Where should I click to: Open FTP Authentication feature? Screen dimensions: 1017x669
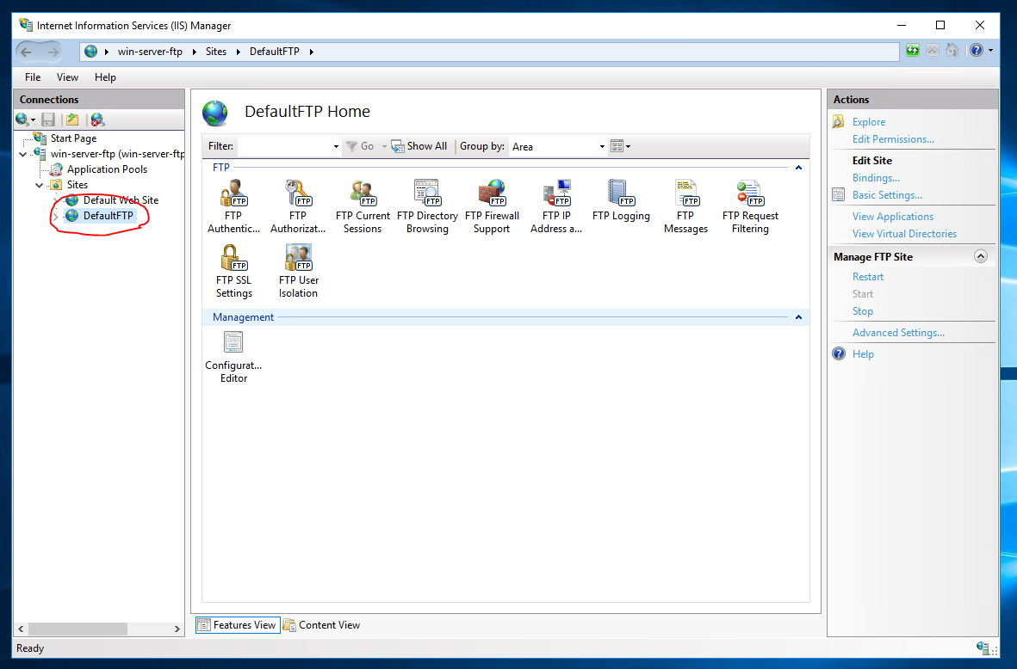pyautogui.click(x=233, y=206)
